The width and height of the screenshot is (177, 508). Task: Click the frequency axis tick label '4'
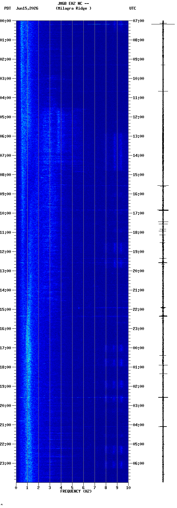click(61, 488)
